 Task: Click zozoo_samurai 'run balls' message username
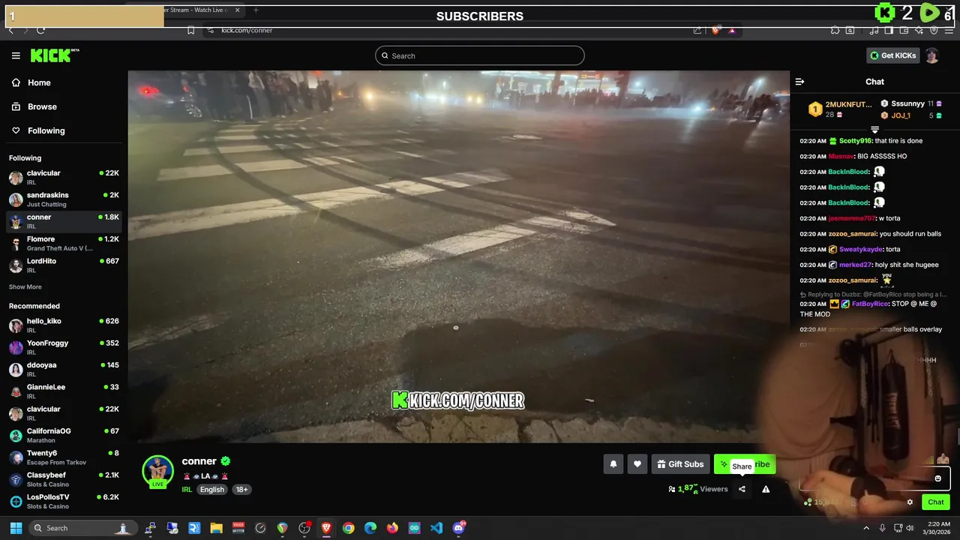[852, 234]
